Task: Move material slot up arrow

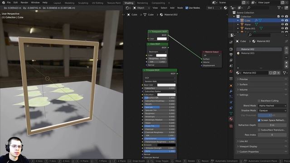Action: [286, 63]
